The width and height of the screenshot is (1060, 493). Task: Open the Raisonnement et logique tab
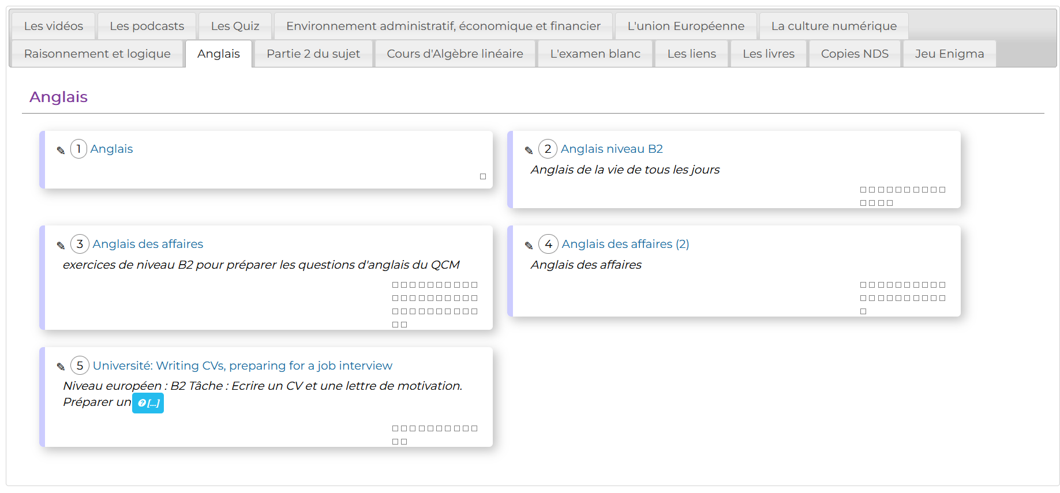coord(97,54)
